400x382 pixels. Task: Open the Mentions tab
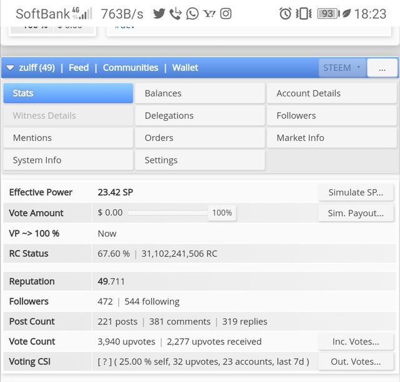(68, 138)
